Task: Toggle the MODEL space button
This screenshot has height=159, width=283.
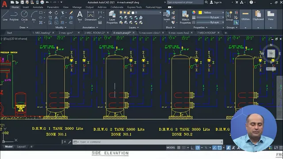Action: point(171,148)
